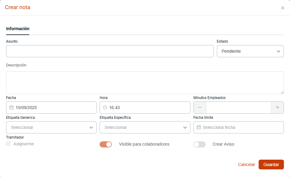290x177 pixels.
Task: Click the Crear Aviso label text
Action: [223, 144]
